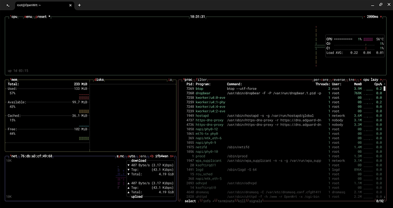Select the uhttpd process row
Screen dimensions: 393x208
pyautogui.click(x=283, y=197)
